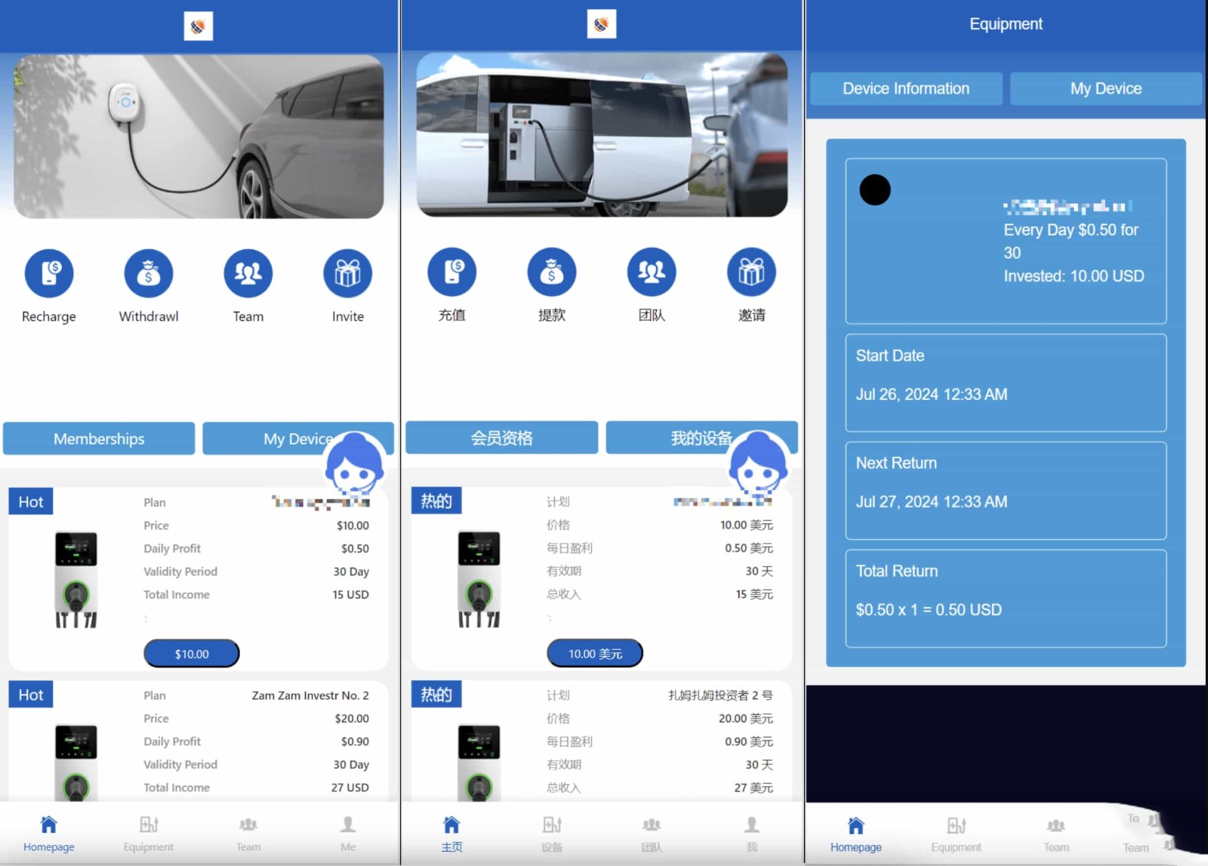
Task: Tap the Invite gift icon
Action: click(347, 273)
